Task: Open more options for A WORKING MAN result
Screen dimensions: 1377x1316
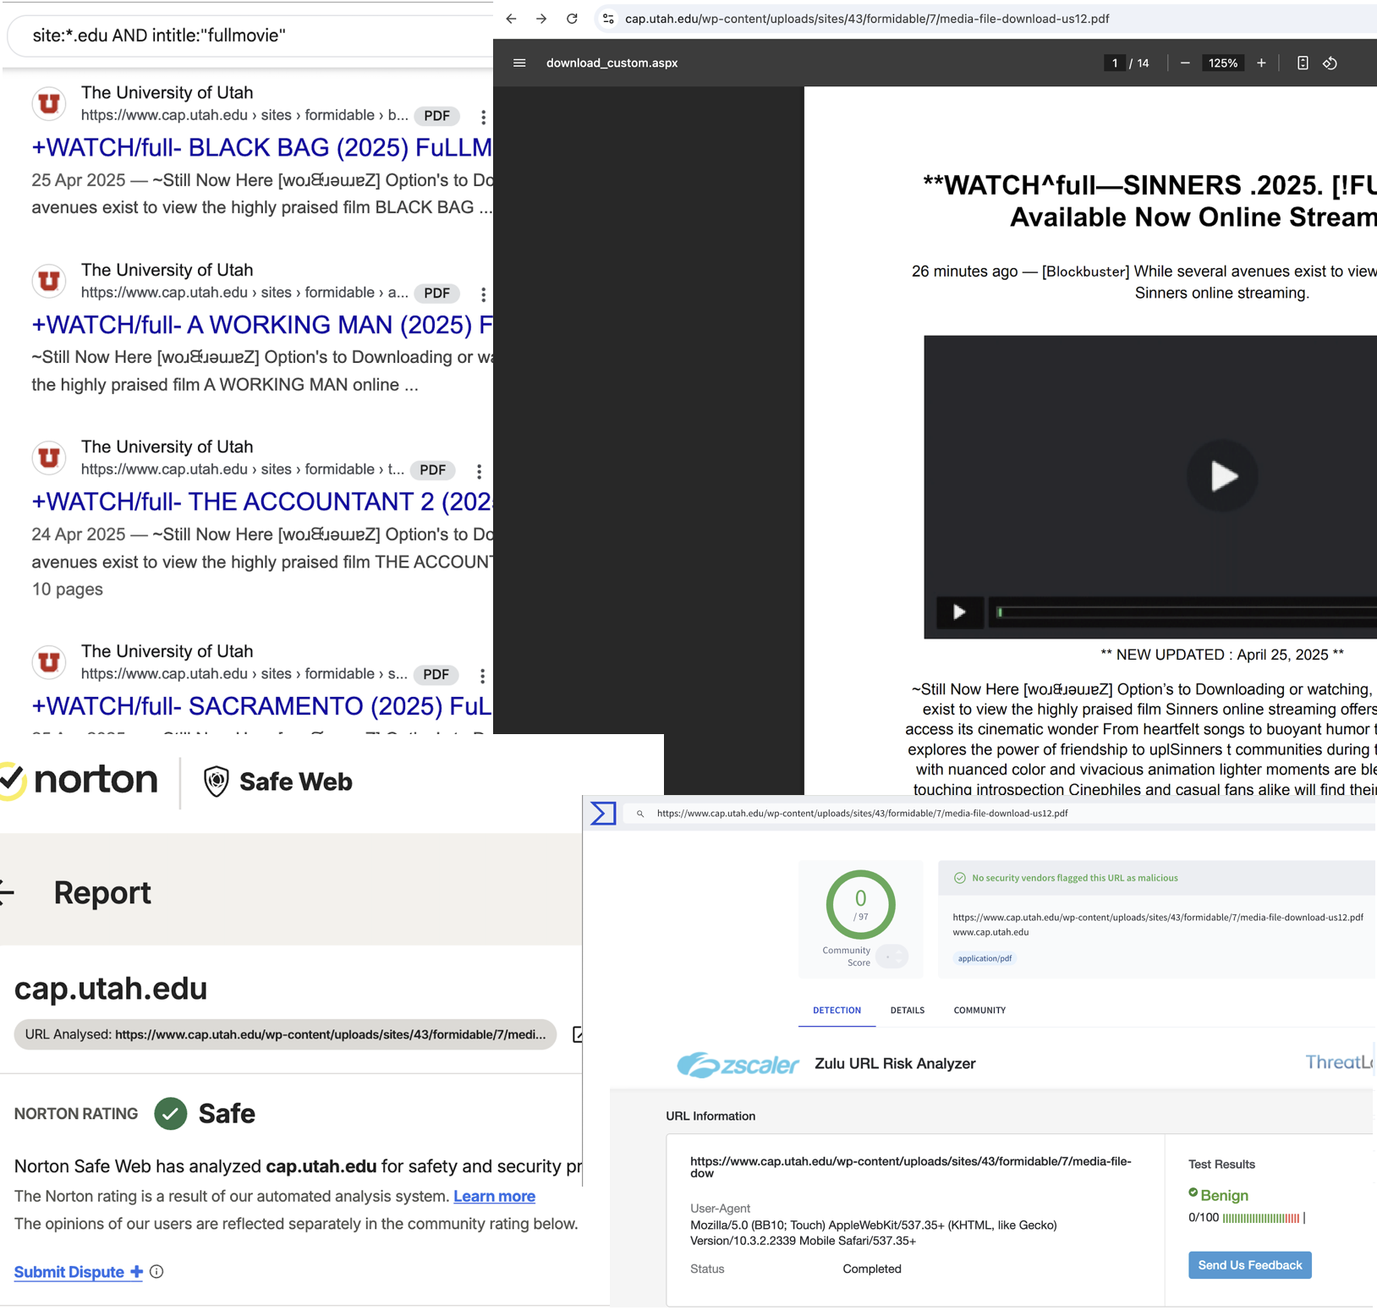Action: [x=483, y=294]
